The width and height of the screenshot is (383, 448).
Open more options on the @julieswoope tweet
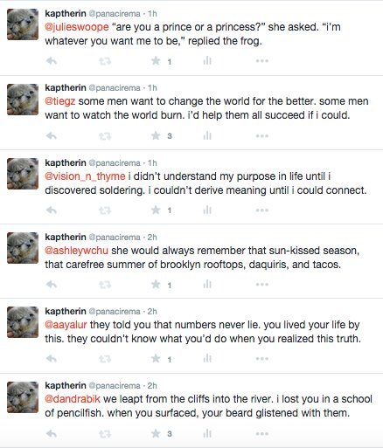click(x=262, y=61)
